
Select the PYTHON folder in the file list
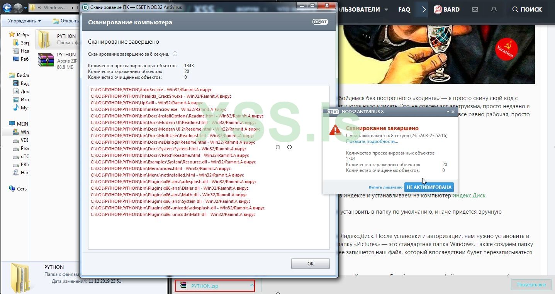(57, 39)
